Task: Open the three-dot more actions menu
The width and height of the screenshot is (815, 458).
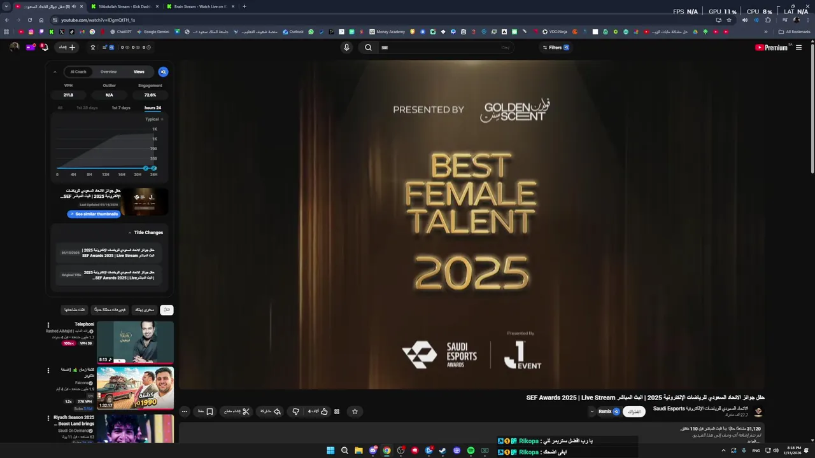Action: [185, 412]
